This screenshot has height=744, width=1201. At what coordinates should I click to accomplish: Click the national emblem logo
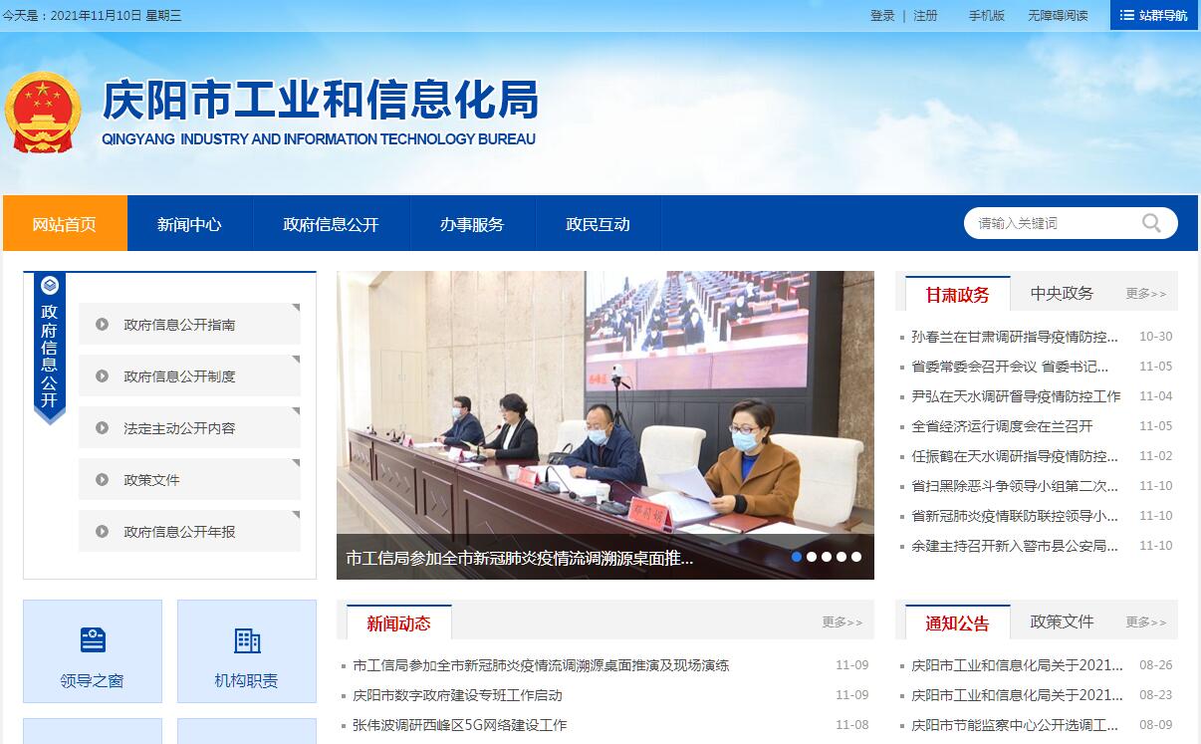(42, 112)
